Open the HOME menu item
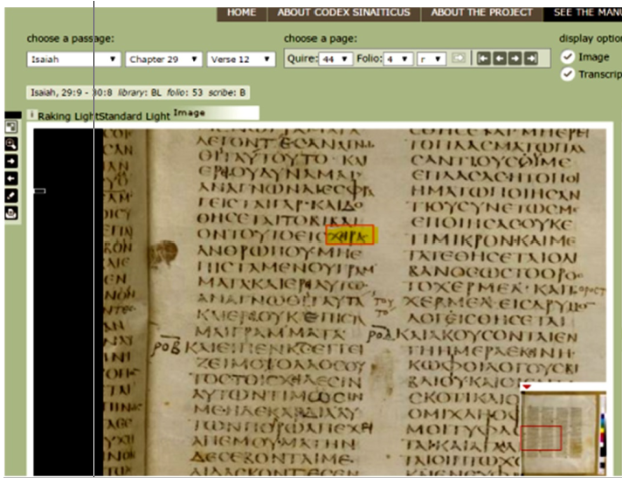This screenshot has width=622, height=478. click(x=242, y=12)
